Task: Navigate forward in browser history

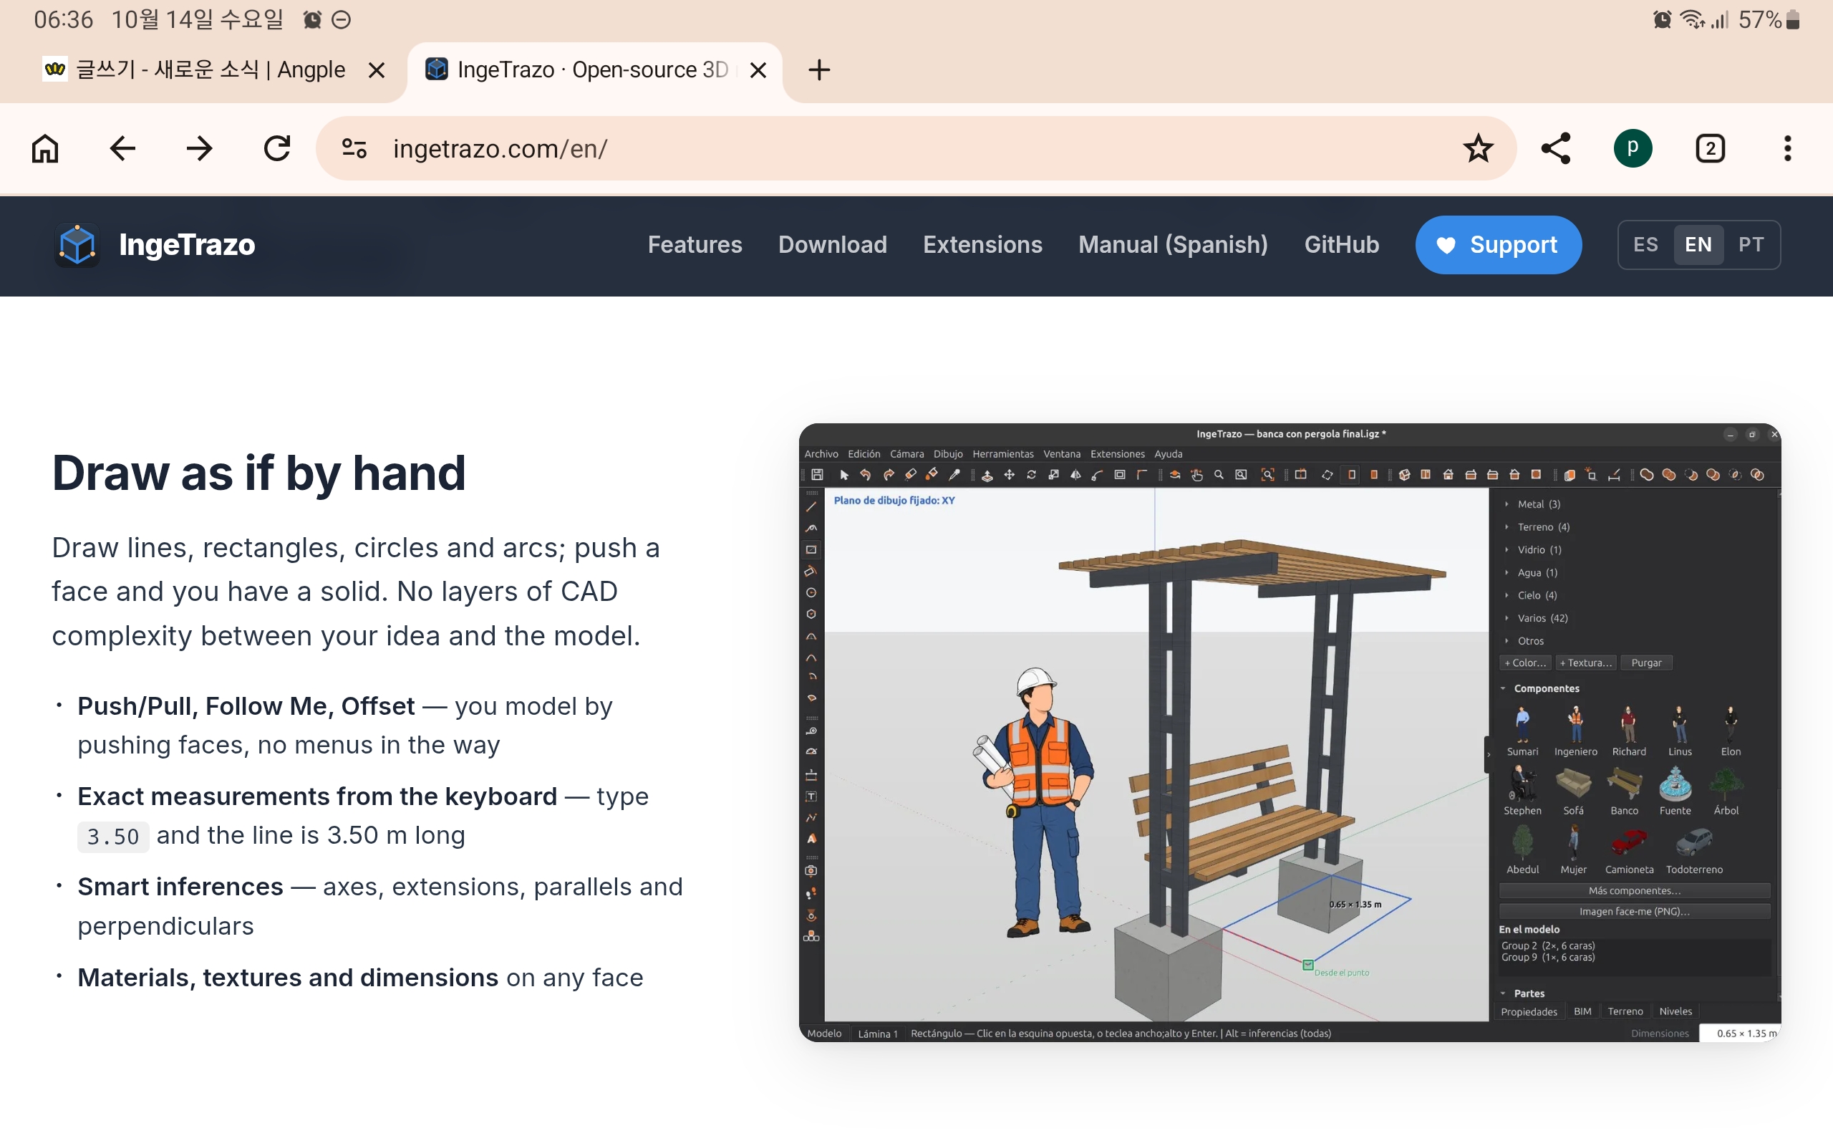Action: pos(200,148)
